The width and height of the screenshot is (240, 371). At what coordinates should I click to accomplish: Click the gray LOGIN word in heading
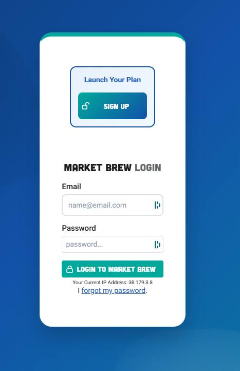click(x=148, y=168)
